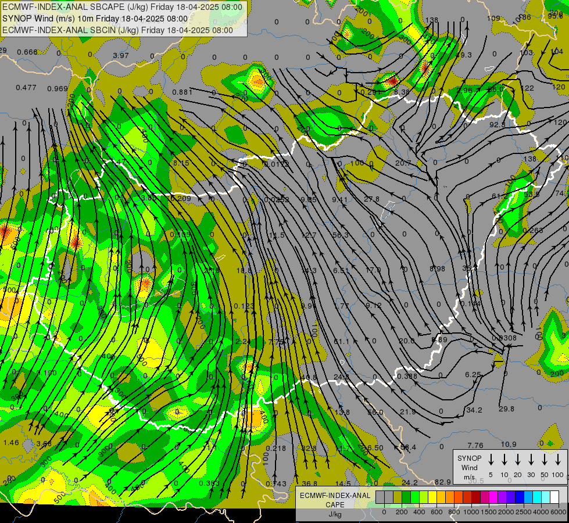Click the map value 0.881
The height and width of the screenshot is (523, 569).
coord(182,92)
